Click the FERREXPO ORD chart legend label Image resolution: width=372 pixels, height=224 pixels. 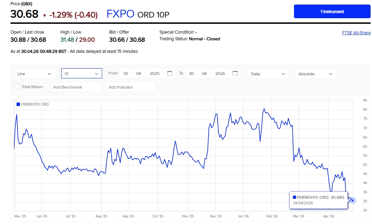tap(35, 104)
